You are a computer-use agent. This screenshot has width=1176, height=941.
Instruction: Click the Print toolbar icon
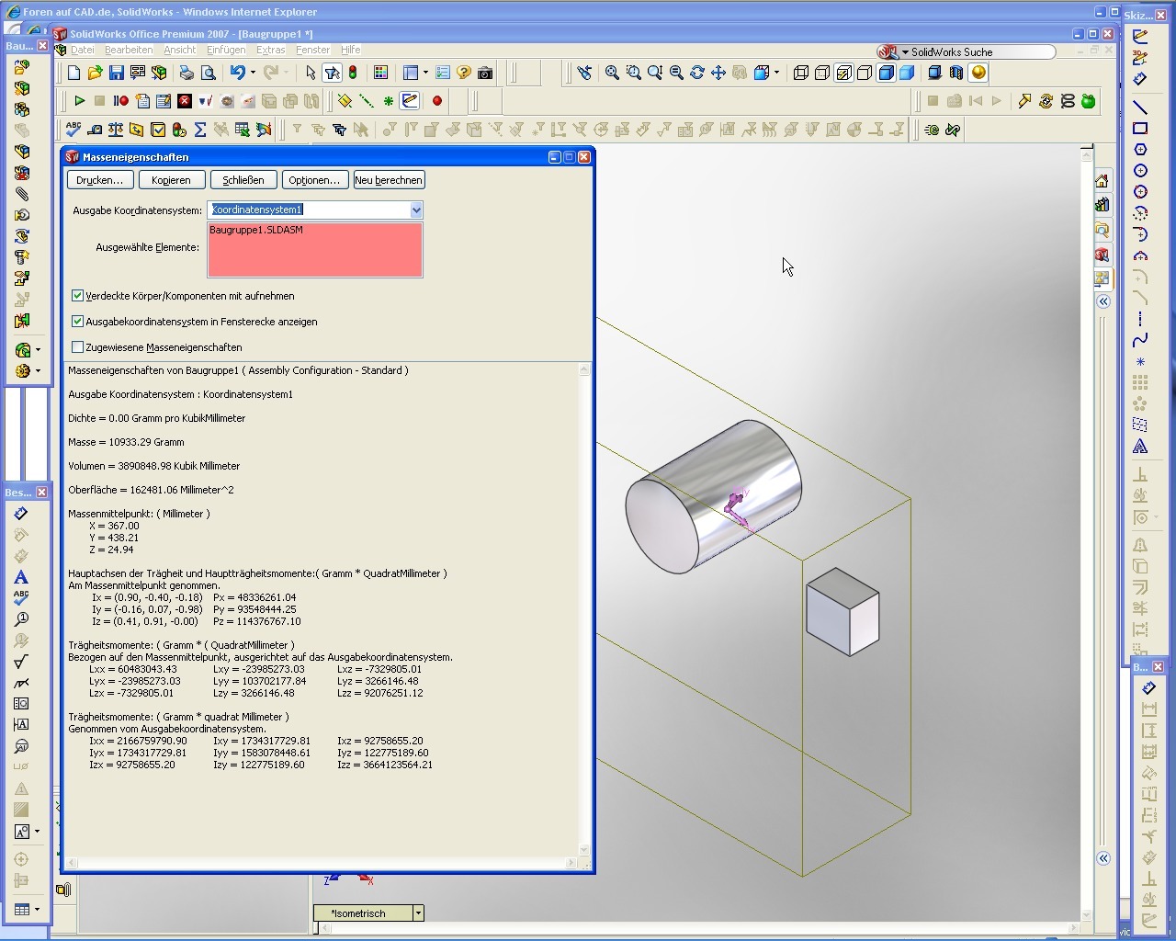(x=187, y=73)
